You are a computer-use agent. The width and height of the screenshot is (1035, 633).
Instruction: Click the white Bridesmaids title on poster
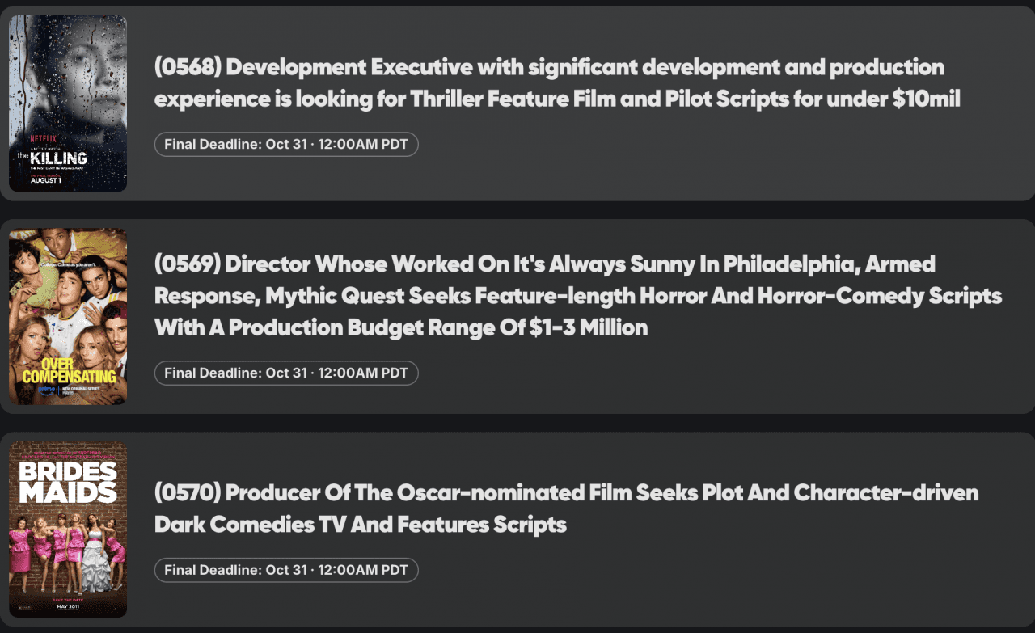(68, 482)
